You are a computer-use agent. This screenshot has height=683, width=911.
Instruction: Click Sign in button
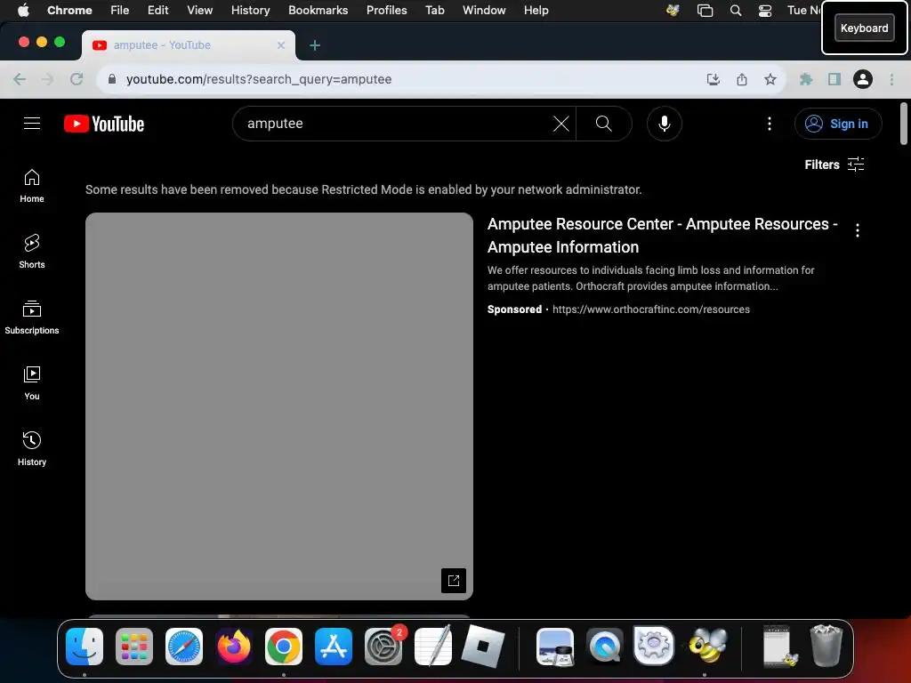[x=838, y=124]
